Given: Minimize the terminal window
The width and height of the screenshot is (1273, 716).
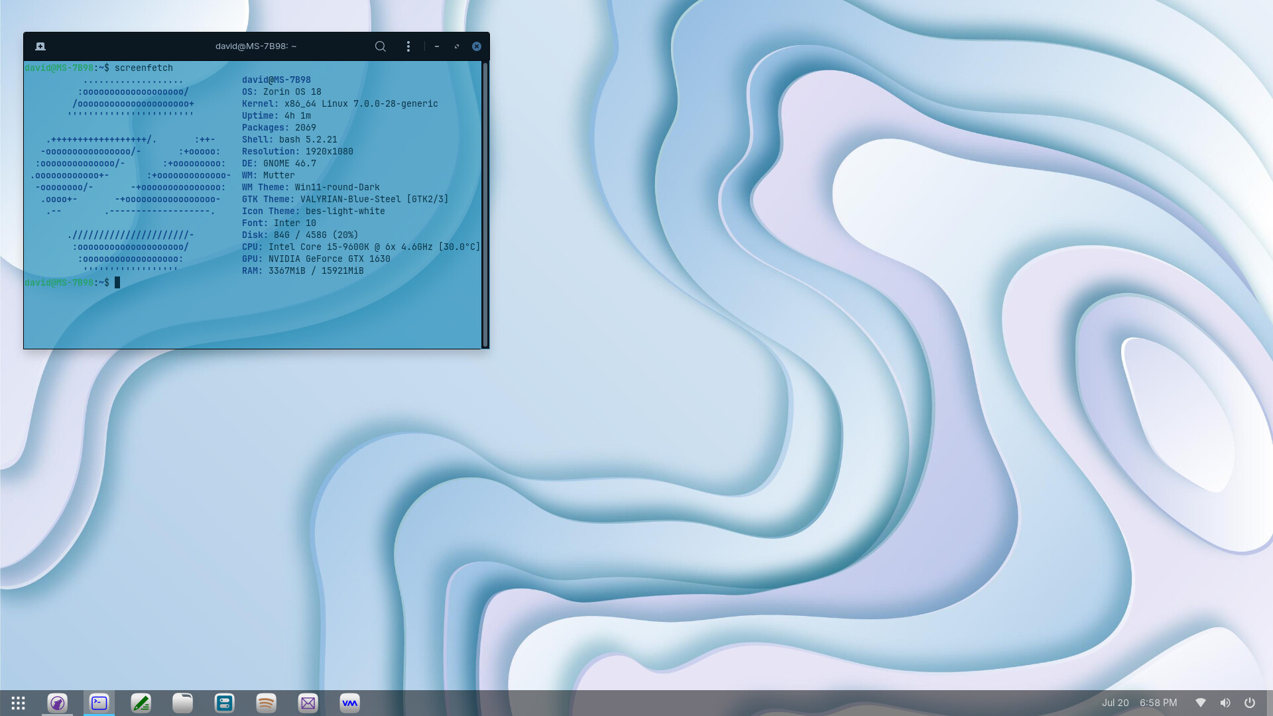Looking at the screenshot, I should pos(437,46).
